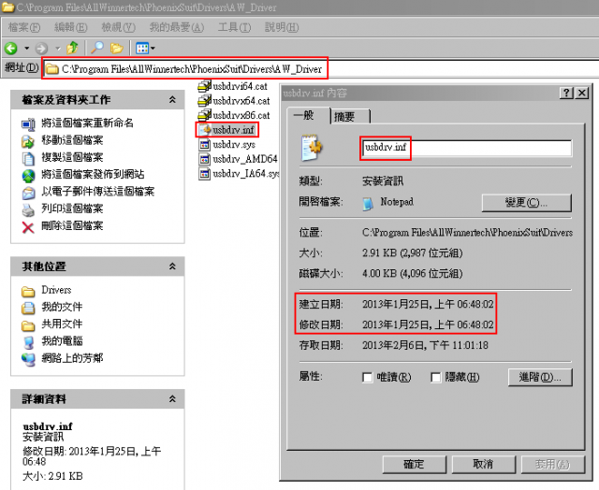Open the Forward history dropdown arrow

pos(58,48)
